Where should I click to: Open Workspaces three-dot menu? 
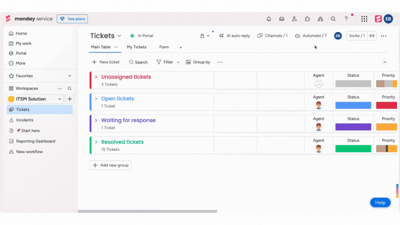click(60, 89)
